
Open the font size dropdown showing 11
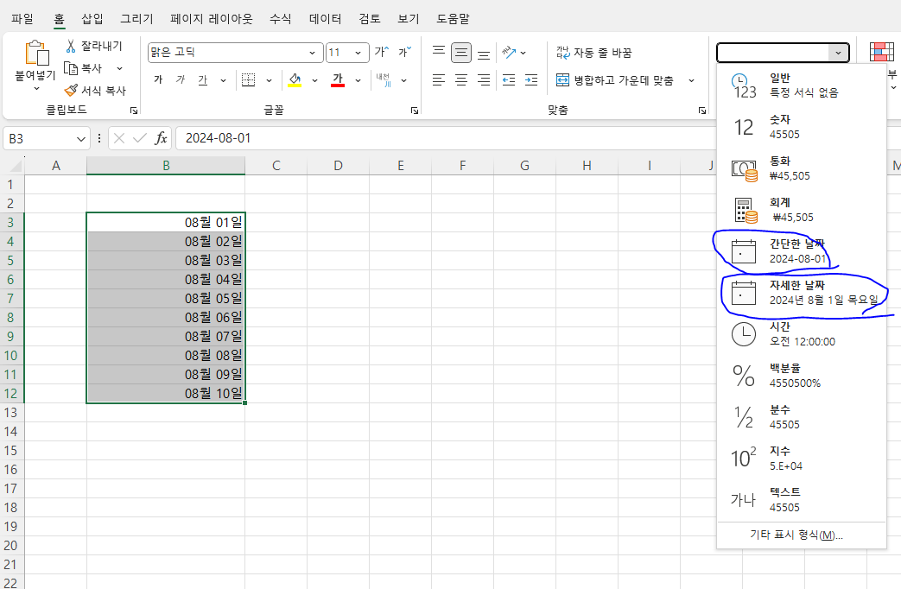[358, 53]
